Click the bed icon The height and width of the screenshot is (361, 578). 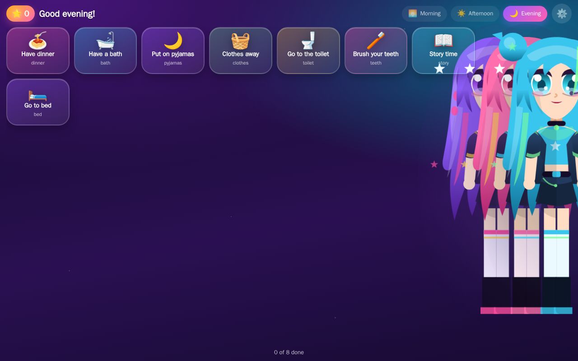38,95
